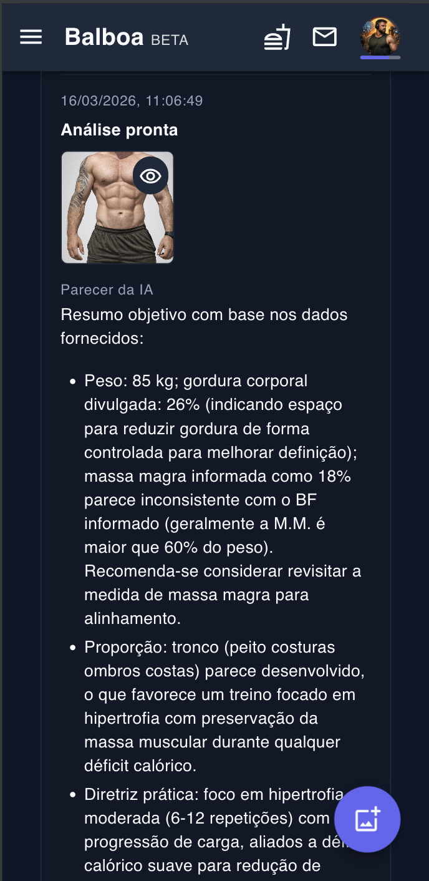
Task: Select the 'Análise pronta' heading
Action: [119, 130]
